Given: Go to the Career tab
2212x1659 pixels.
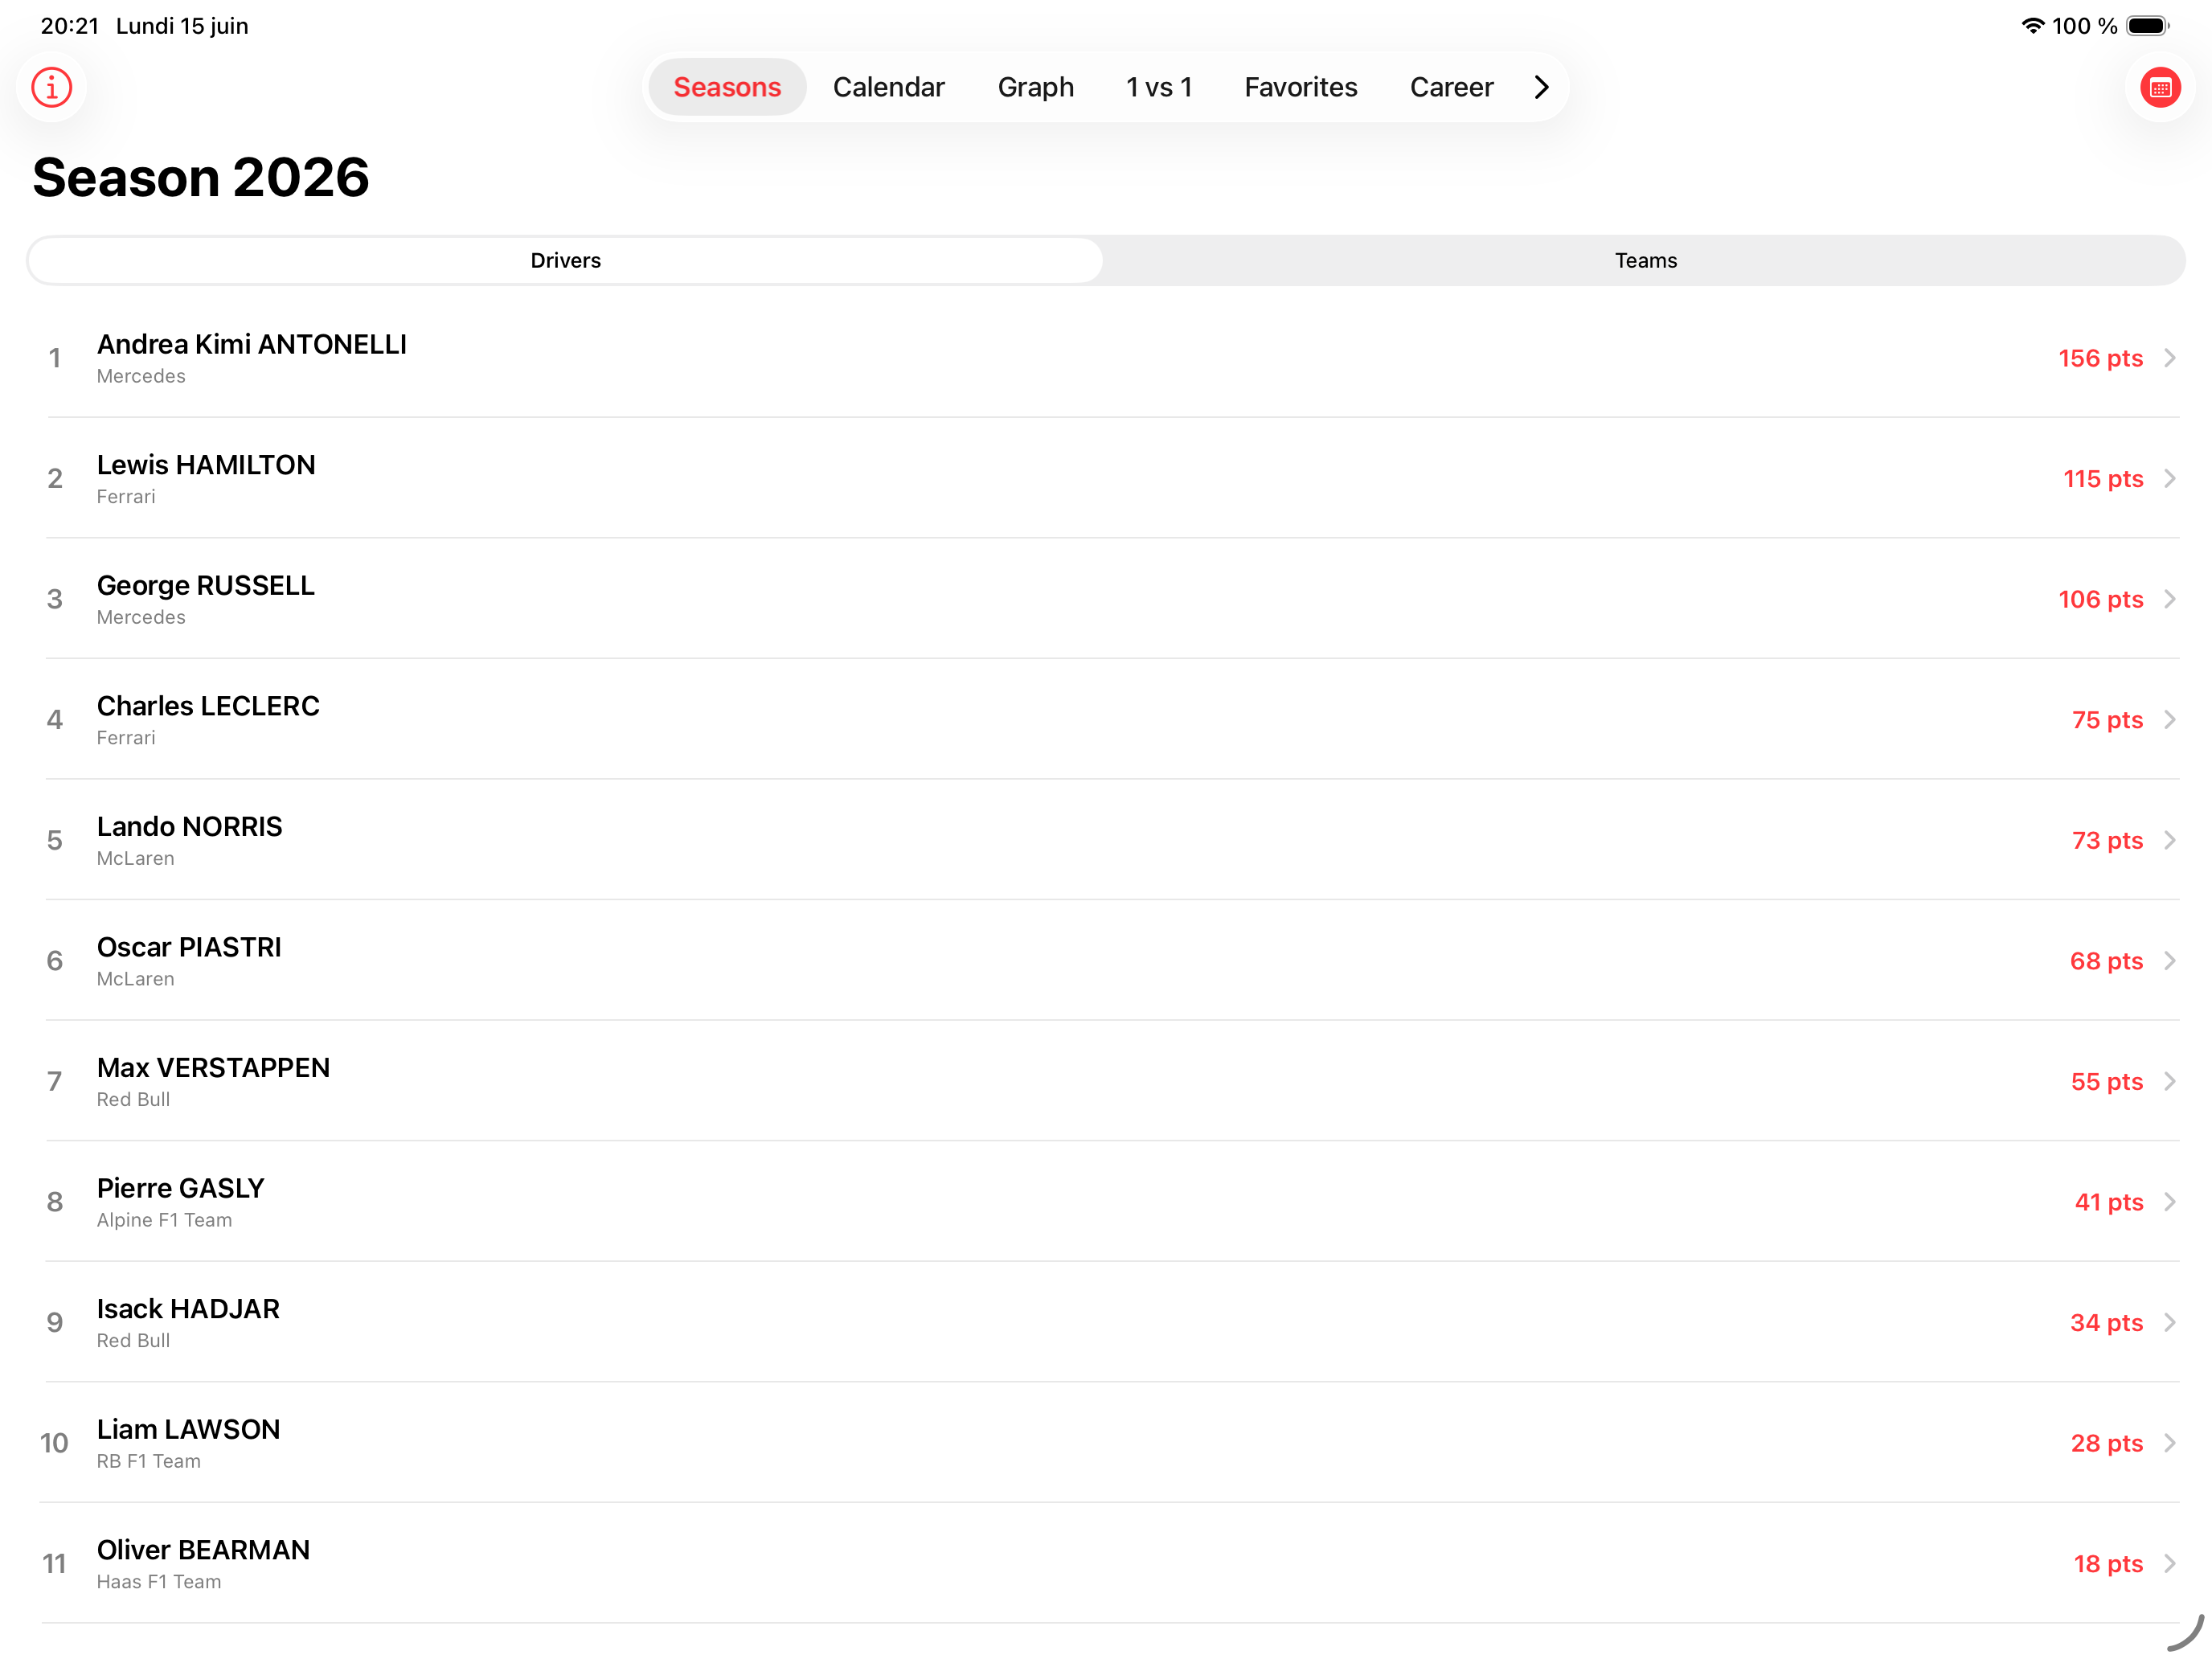Looking at the screenshot, I should coord(1451,88).
